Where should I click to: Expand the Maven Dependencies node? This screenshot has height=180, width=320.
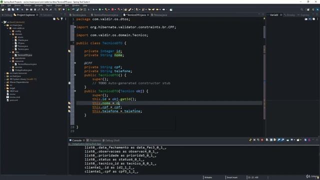pos(5,82)
